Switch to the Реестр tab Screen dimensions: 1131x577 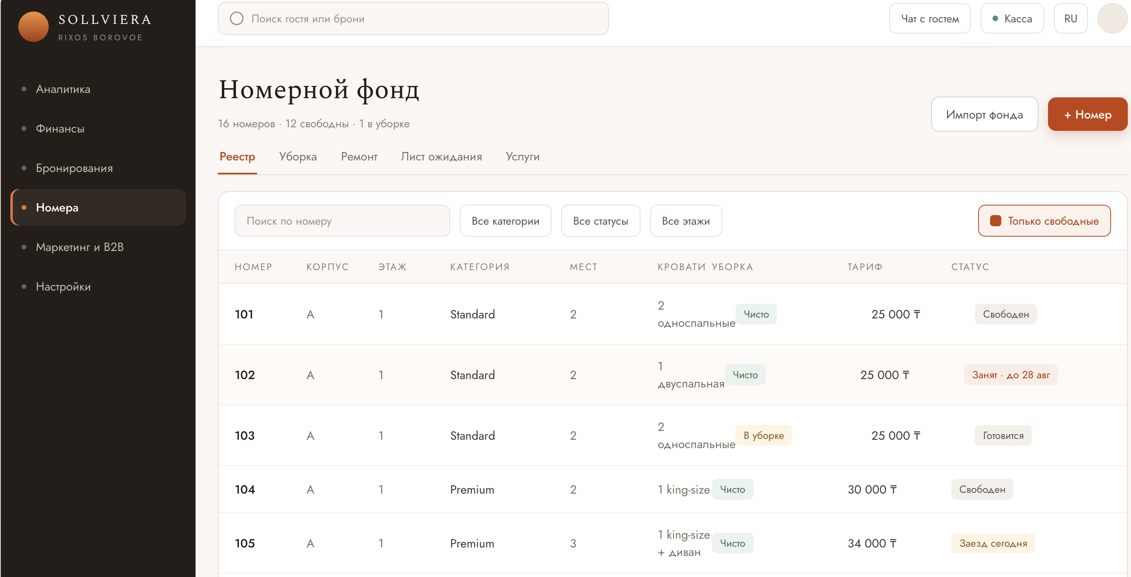tap(237, 157)
